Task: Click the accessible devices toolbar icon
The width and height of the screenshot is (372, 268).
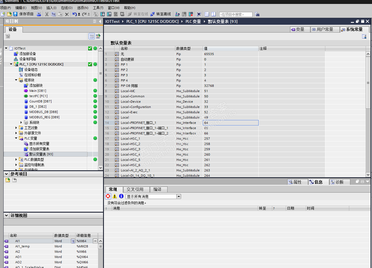Action: 178,14
